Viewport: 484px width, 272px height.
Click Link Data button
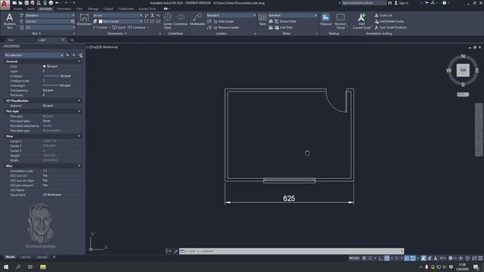[x=283, y=27]
